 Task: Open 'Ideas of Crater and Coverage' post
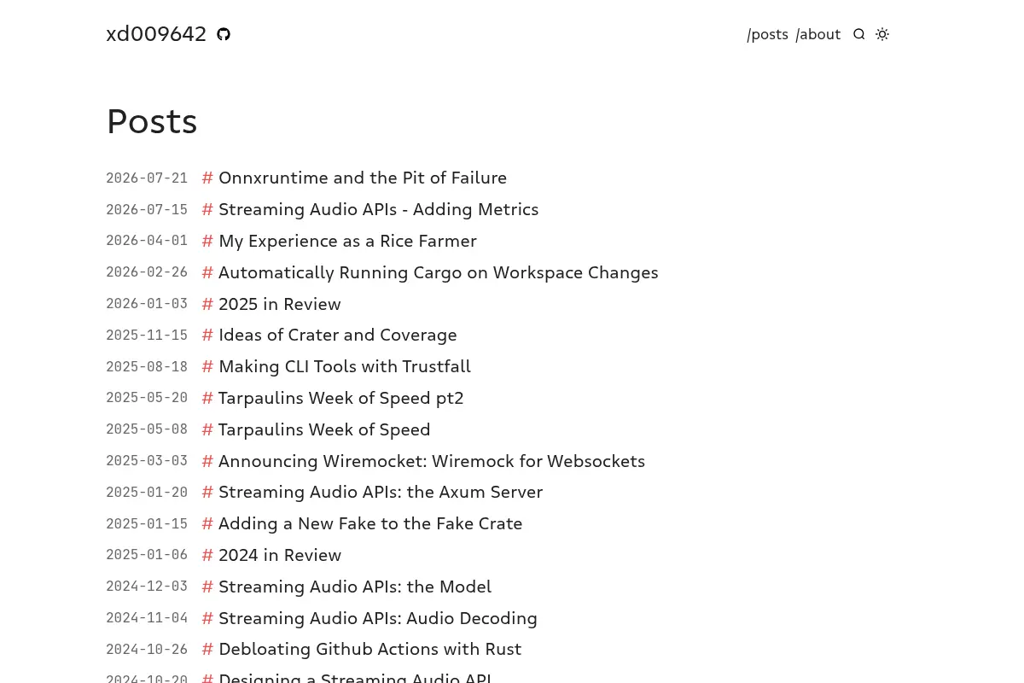(338, 335)
